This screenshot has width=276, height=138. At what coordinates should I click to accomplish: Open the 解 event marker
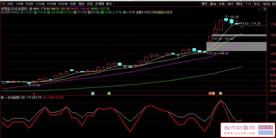tap(93, 93)
